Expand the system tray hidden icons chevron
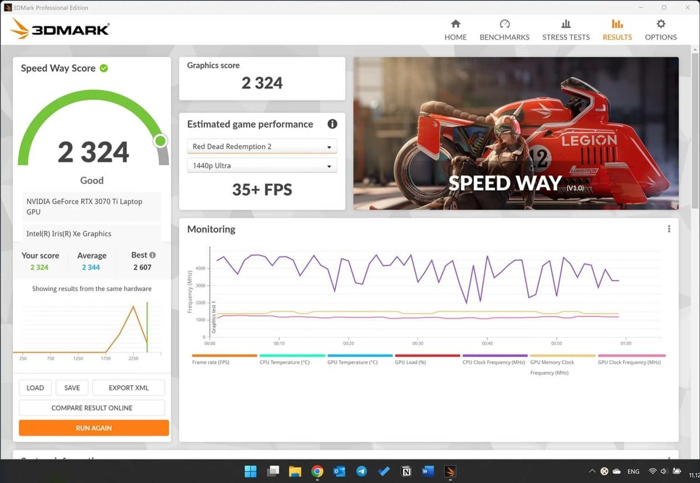700x483 pixels. pyautogui.click(x=592, y=471)
